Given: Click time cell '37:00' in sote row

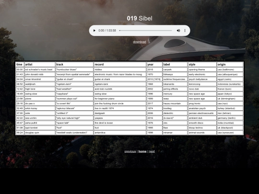Looking at the screenshot, I should click(x=20, y=113).
